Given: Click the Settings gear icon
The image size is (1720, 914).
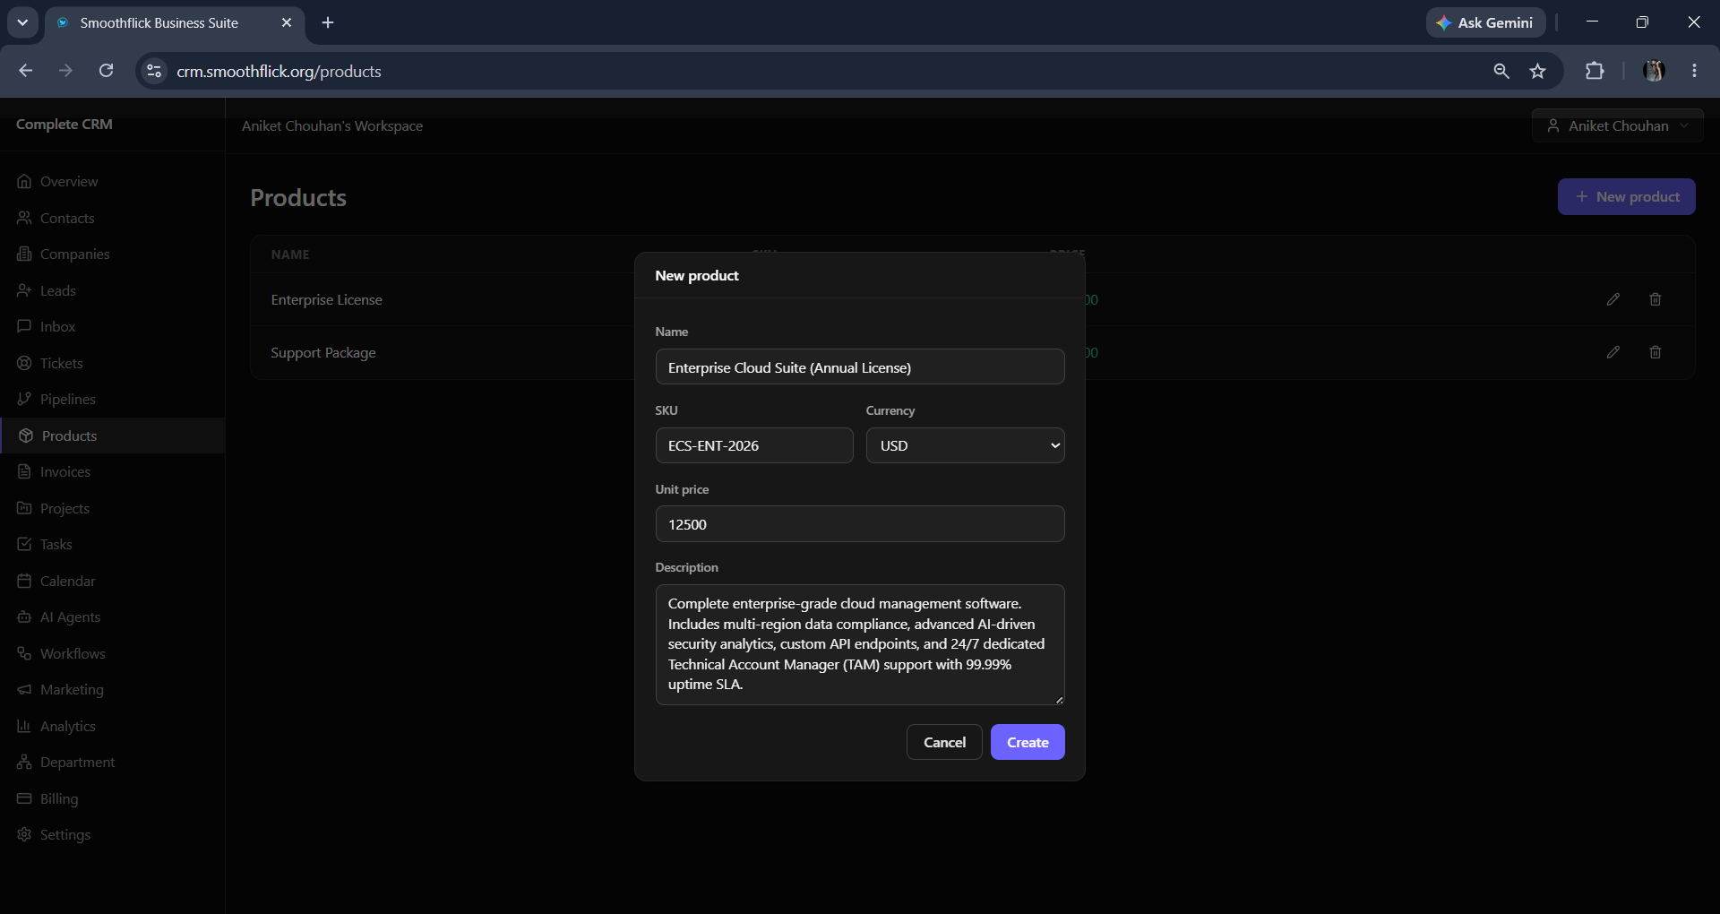Looking at the screenshot, I should click(24, 834).
